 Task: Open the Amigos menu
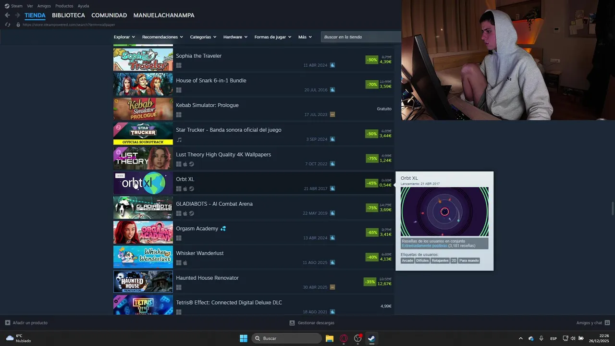[x=44, y=6]
